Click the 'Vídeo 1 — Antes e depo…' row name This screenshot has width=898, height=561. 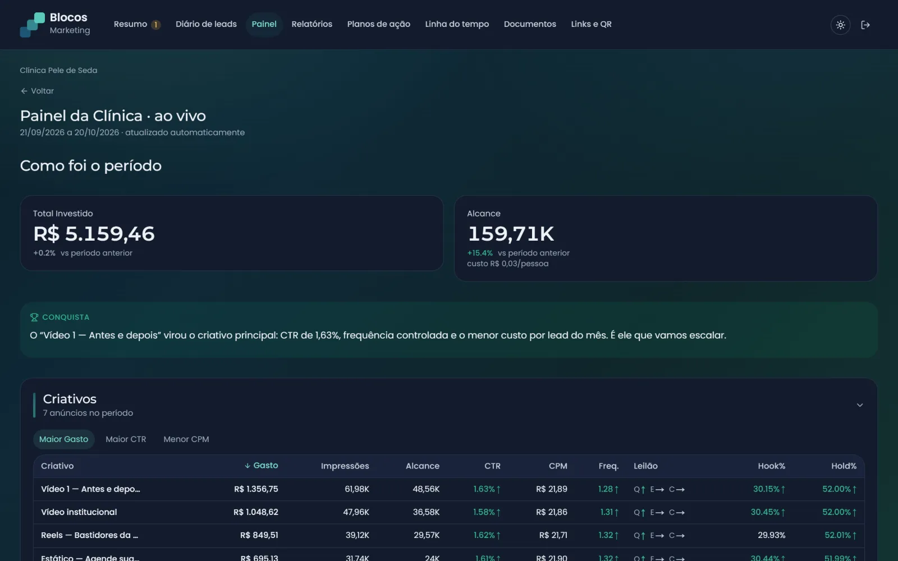(90, 489)
